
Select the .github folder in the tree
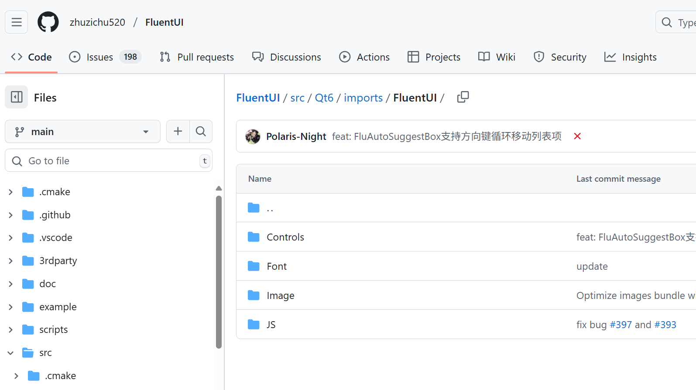click(x=55, y=215)
